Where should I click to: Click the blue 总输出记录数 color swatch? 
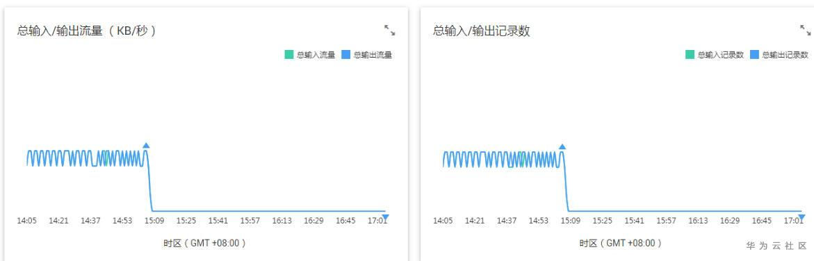[x=754, y=54]
